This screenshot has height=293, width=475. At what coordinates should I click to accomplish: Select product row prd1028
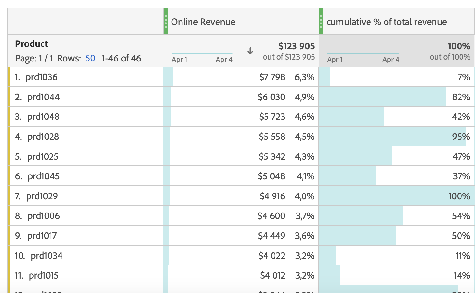(86, 137)
